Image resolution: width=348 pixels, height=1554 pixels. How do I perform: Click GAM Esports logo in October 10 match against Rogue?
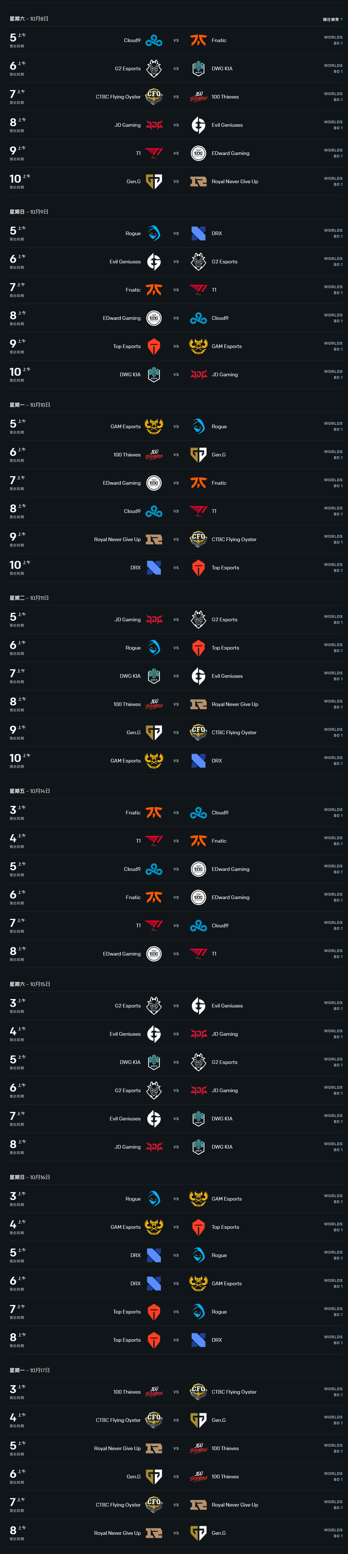(154, 427)
